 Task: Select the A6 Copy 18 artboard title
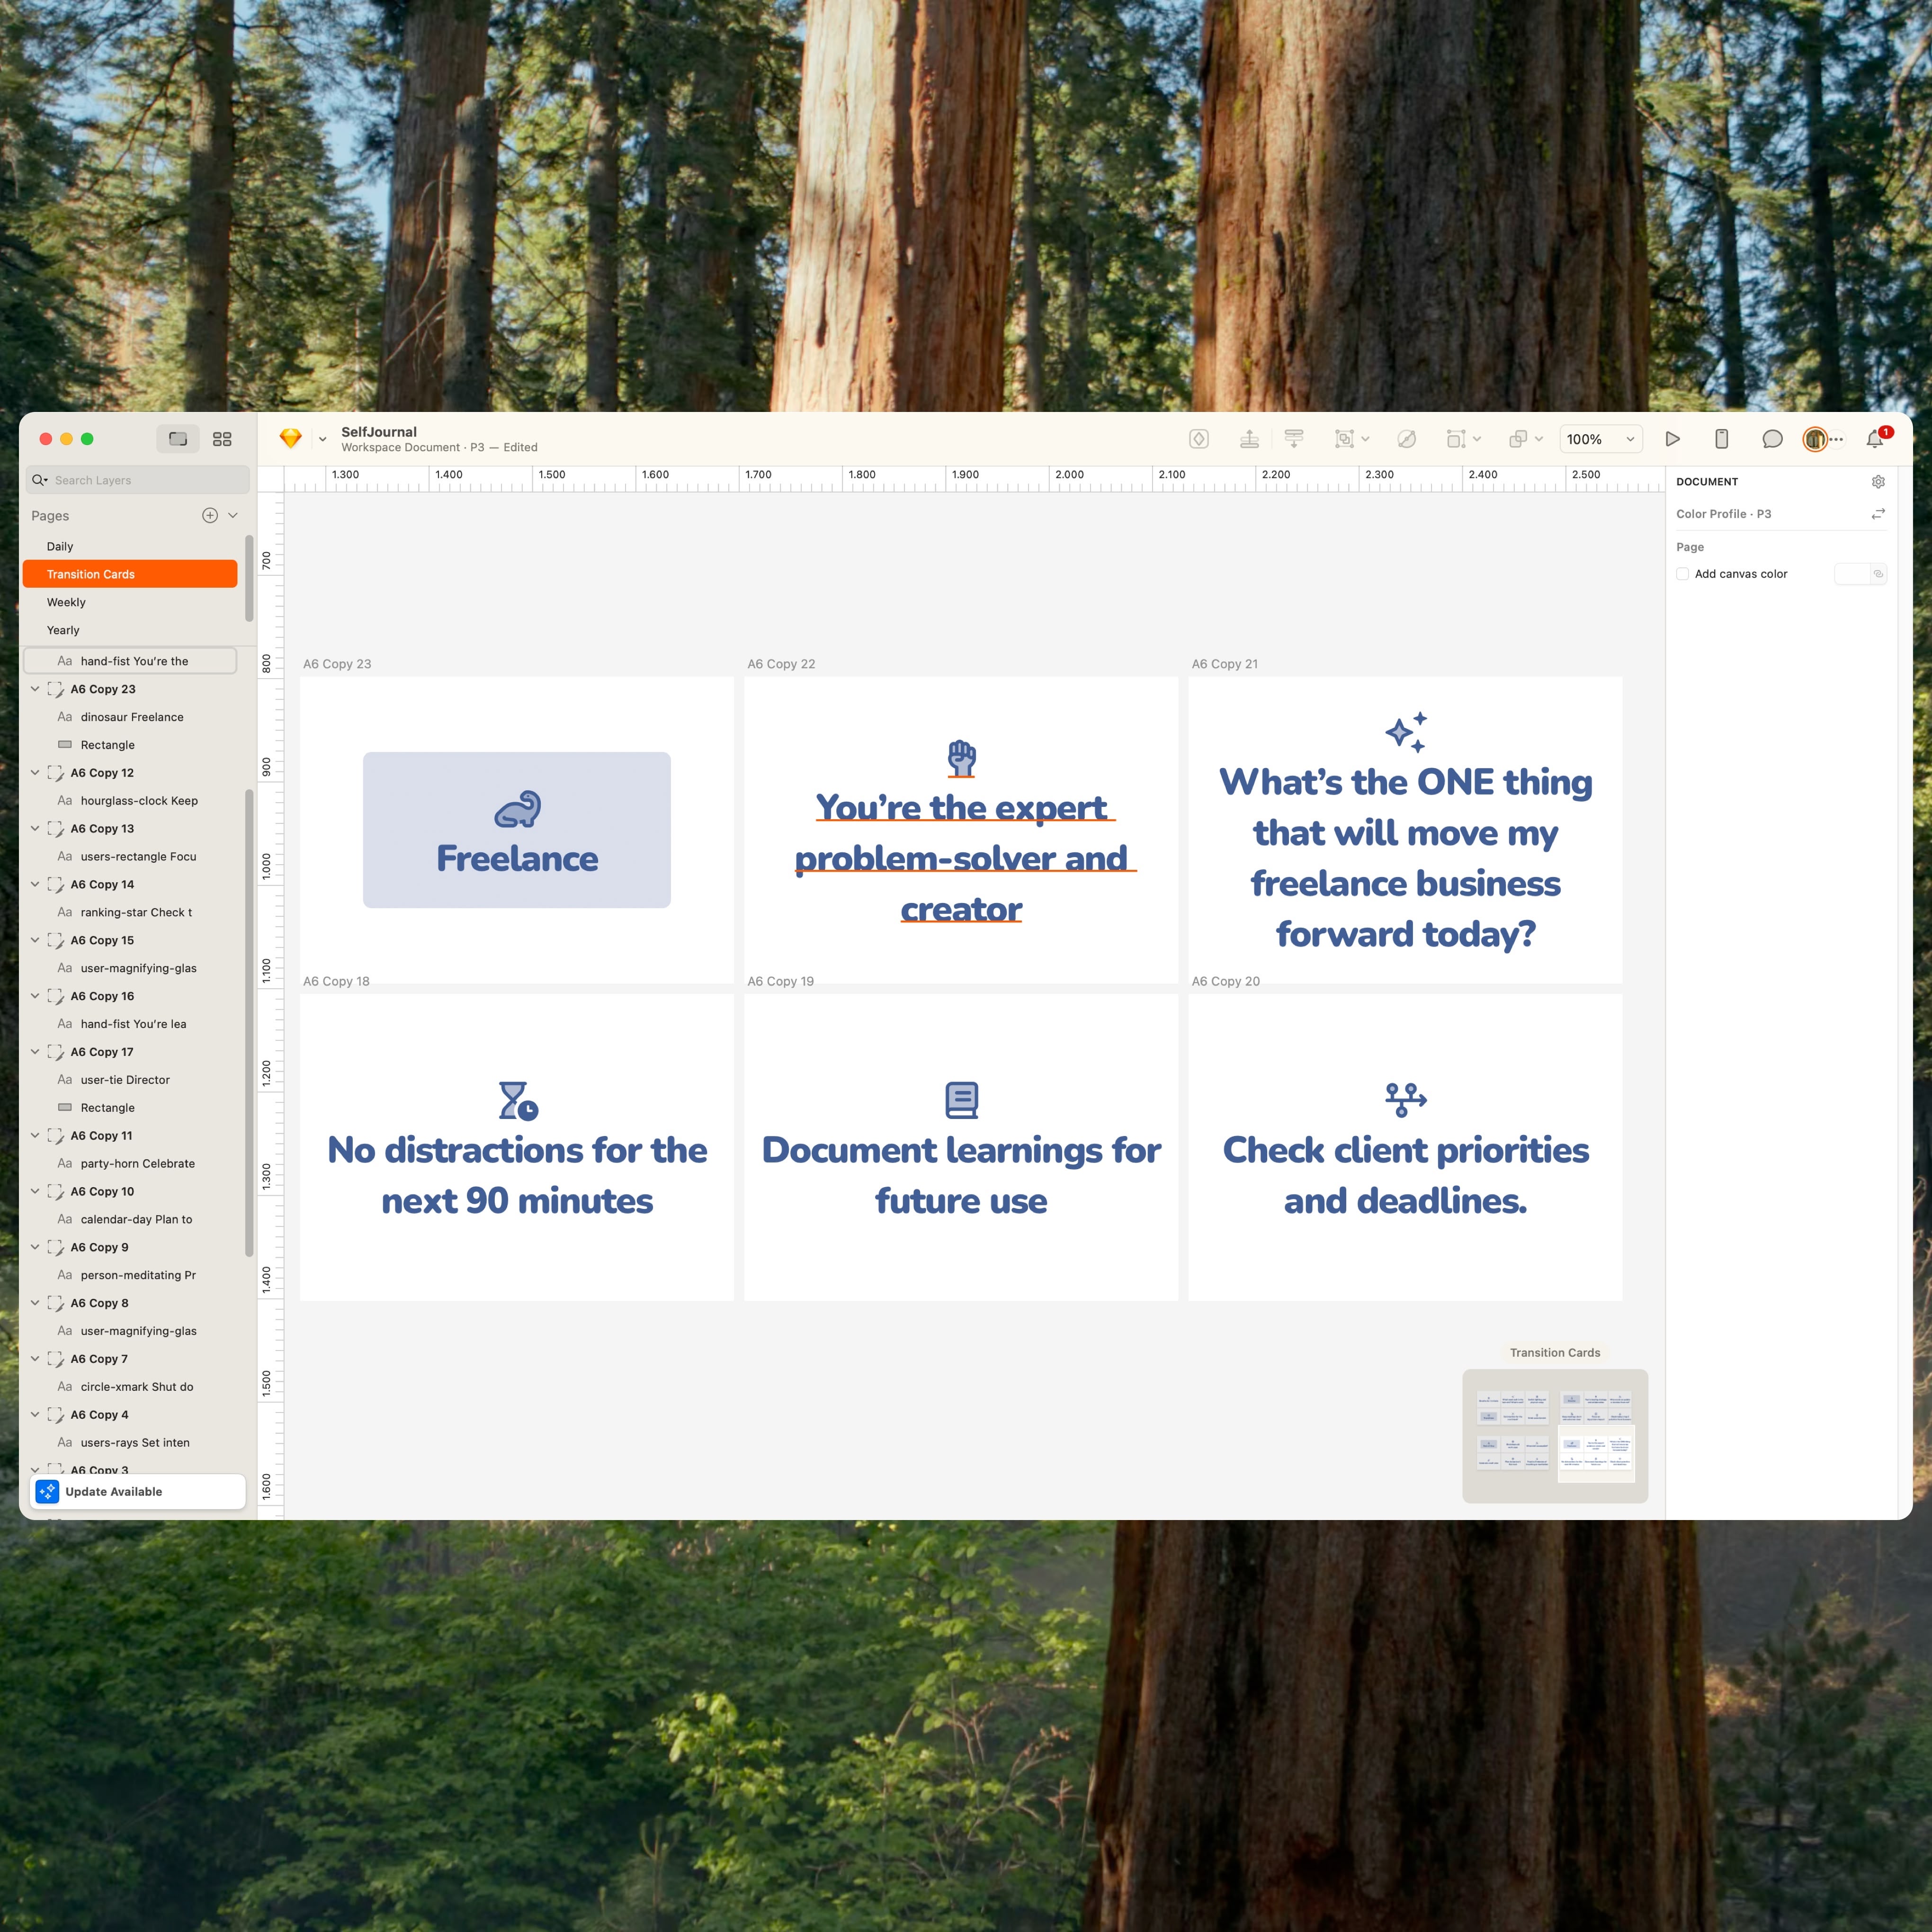336,981
